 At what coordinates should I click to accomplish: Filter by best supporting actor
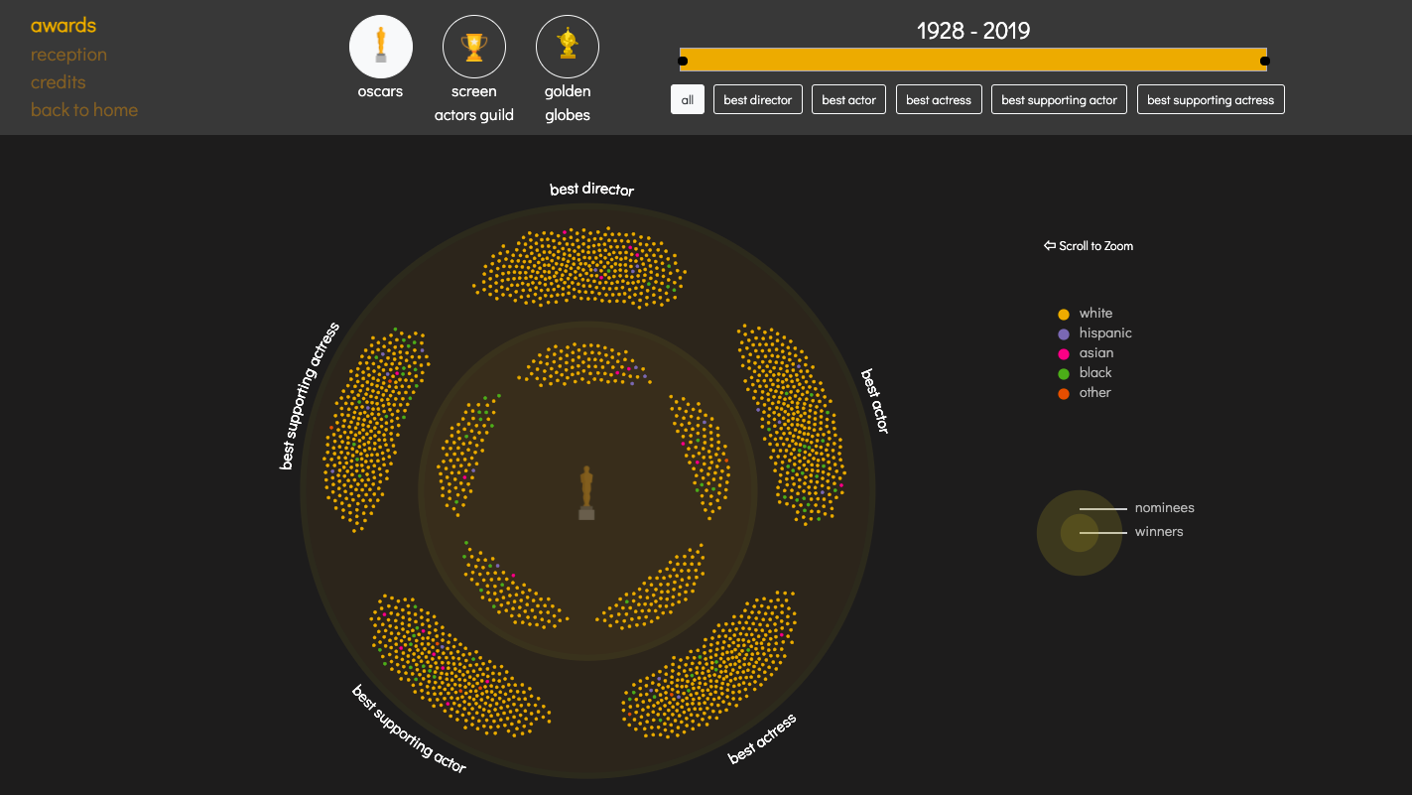tap(1059, 99)
